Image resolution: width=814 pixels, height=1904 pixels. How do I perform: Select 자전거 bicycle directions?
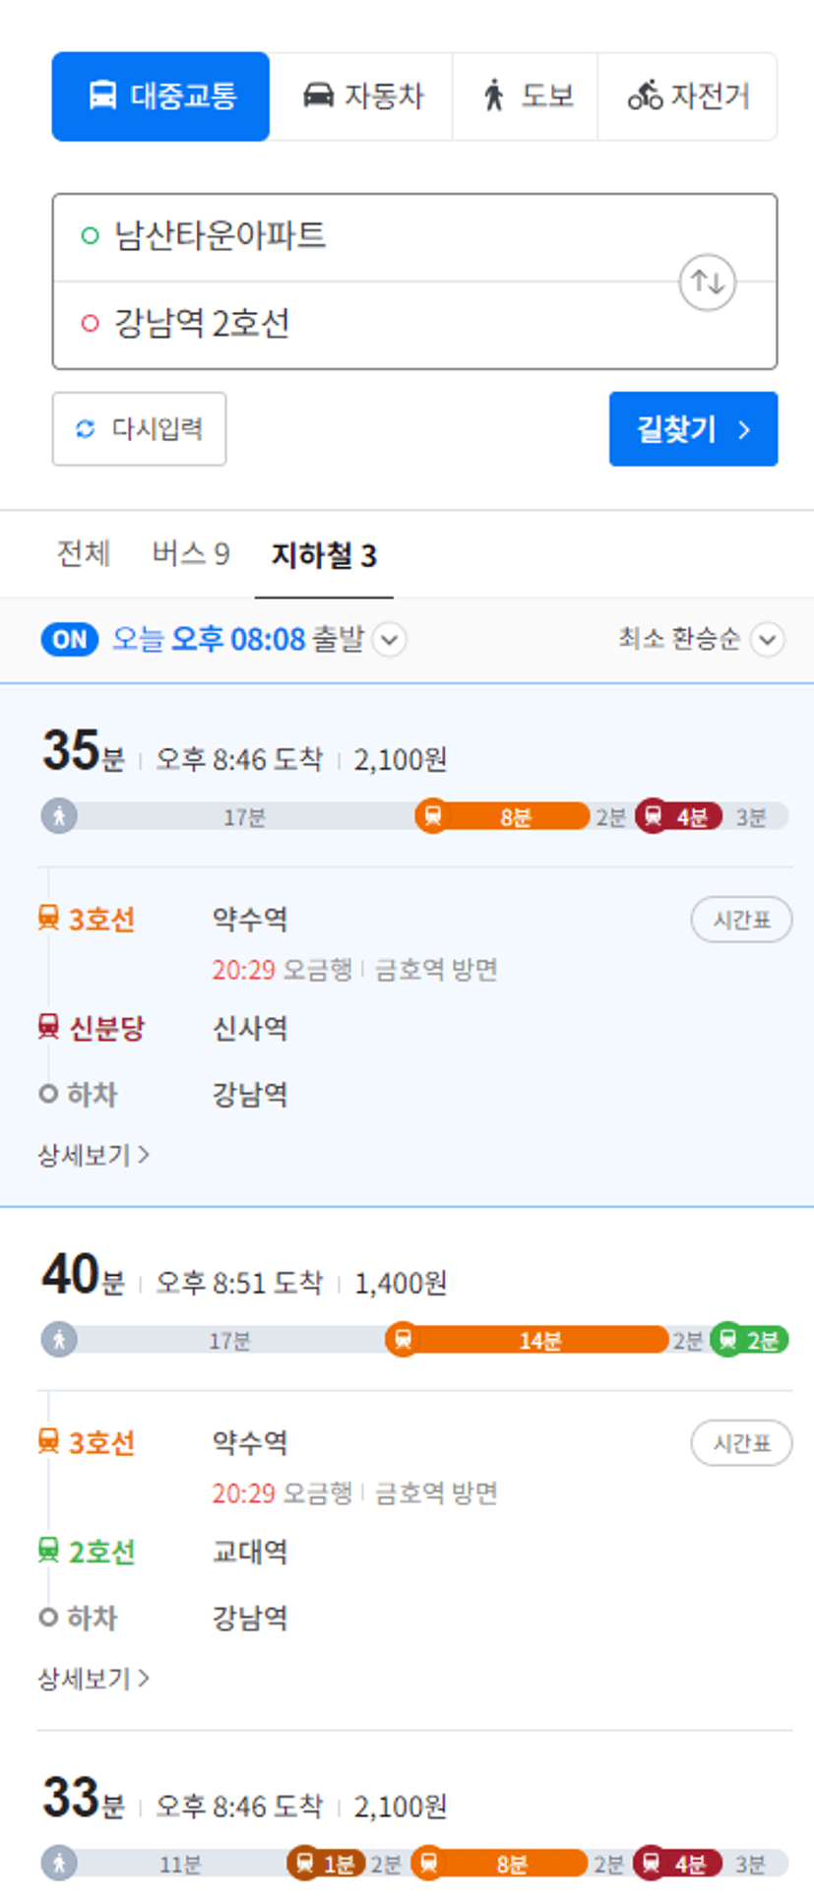pyautogui.click(x=687, y=96)
